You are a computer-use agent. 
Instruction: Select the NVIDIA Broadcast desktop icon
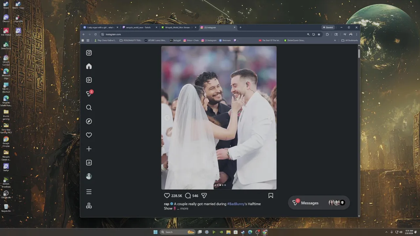point(6,183)
